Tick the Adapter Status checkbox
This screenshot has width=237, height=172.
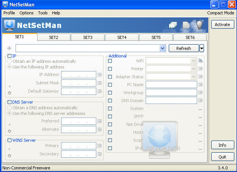pos(110,77)
